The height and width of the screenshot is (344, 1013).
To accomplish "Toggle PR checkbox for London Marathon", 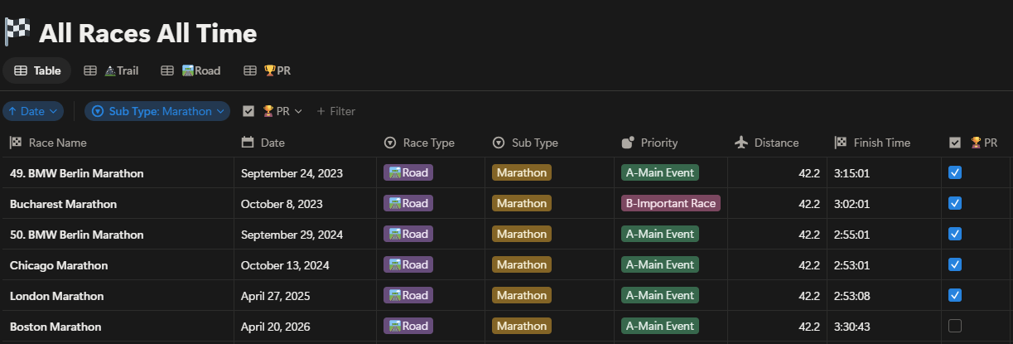I will (x=955, y=295).
